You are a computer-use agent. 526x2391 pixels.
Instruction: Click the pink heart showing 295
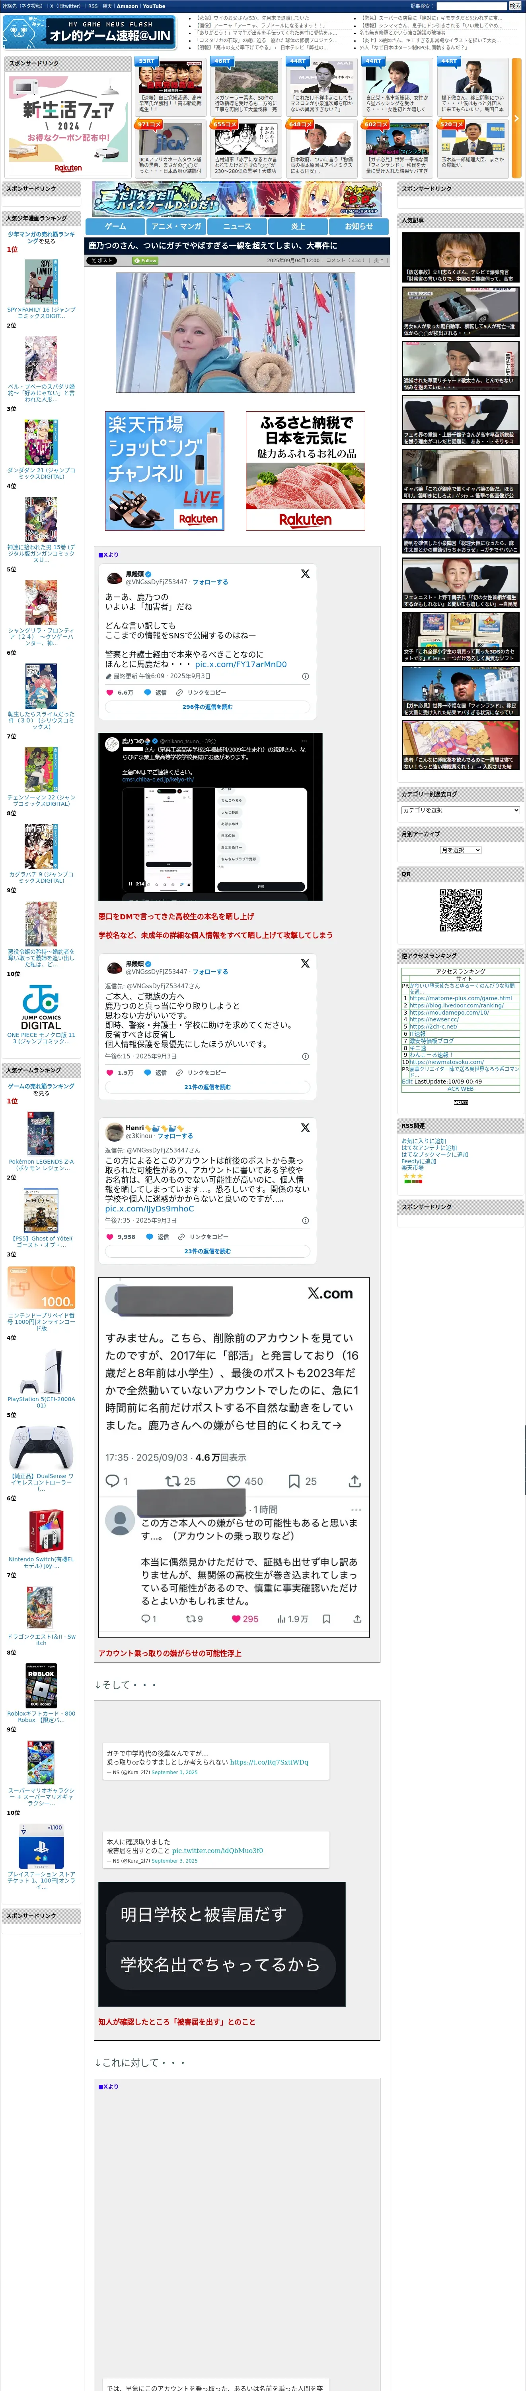(x=236, y=1619)
